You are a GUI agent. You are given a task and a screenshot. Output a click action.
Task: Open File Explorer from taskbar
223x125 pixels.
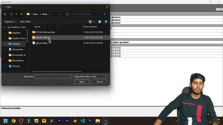coord(98,121)
